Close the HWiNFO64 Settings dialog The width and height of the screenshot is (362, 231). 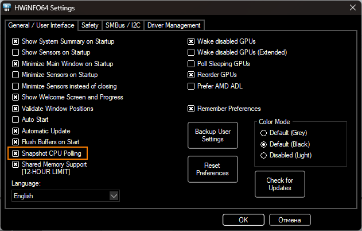tap(351, 8)
